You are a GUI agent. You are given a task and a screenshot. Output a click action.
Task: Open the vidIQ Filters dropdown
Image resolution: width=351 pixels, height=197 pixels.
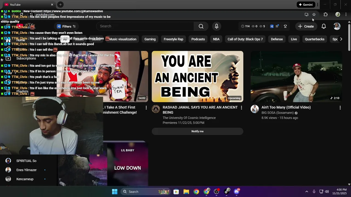click(x=66, y=26)
